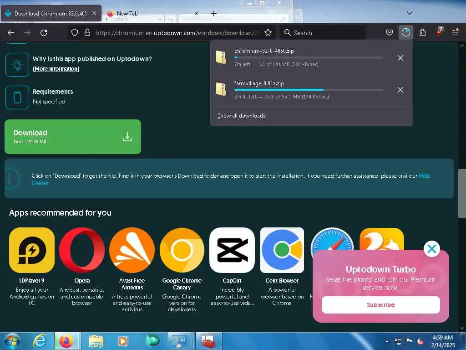Open the Extensions puzzle-piece icon

[x=422, y=32]
